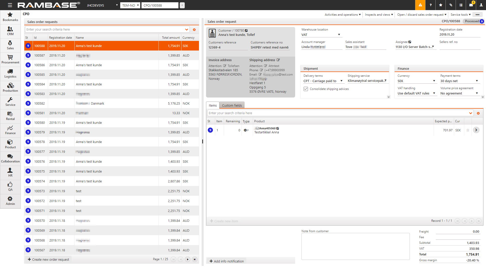Viewport: 486px width, 267px height.
Task: Open Activities and operations menu
Action: pos(342,15)
